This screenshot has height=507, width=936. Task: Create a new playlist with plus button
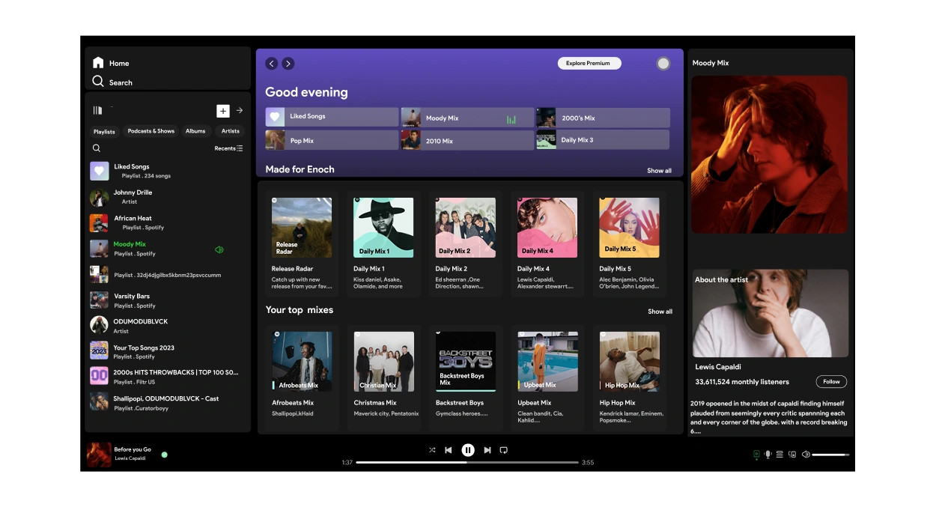(x=223, y=111)
